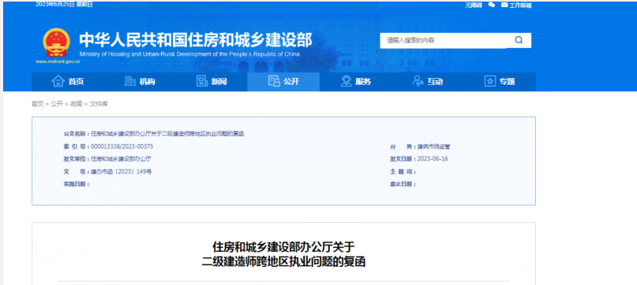Select the 公开 navigation tab
Image resolution: width=637 pixels, height=285 pixels.
coord(283,82)
